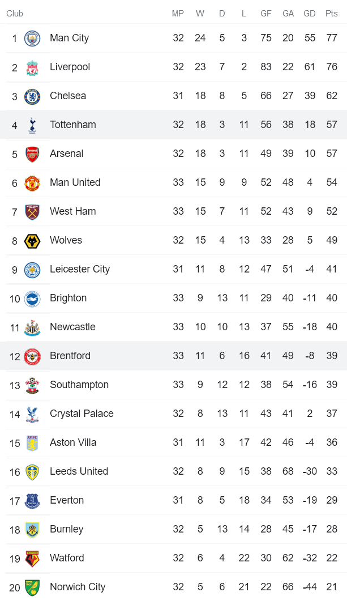
Task: Click the Arsenal cannon crest
Action: tap(32, 154)
